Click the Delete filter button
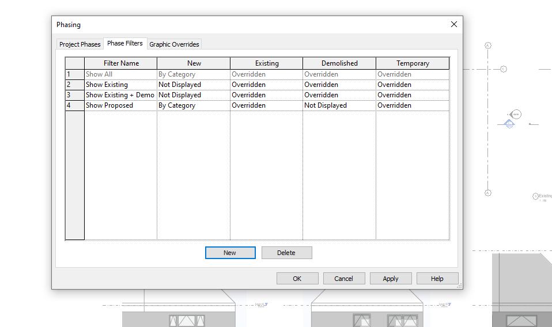 pyautogui.click(x=286, y=253)
